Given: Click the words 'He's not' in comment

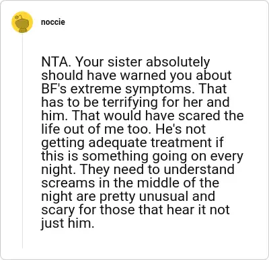Looking at the screenshot, I should tap(180, 129).
